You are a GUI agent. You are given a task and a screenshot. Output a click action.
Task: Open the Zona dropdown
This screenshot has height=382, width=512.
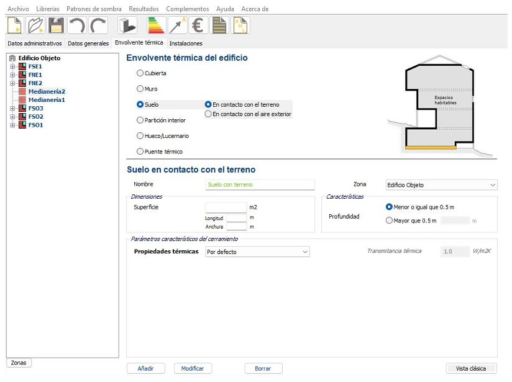click(441, 185)
